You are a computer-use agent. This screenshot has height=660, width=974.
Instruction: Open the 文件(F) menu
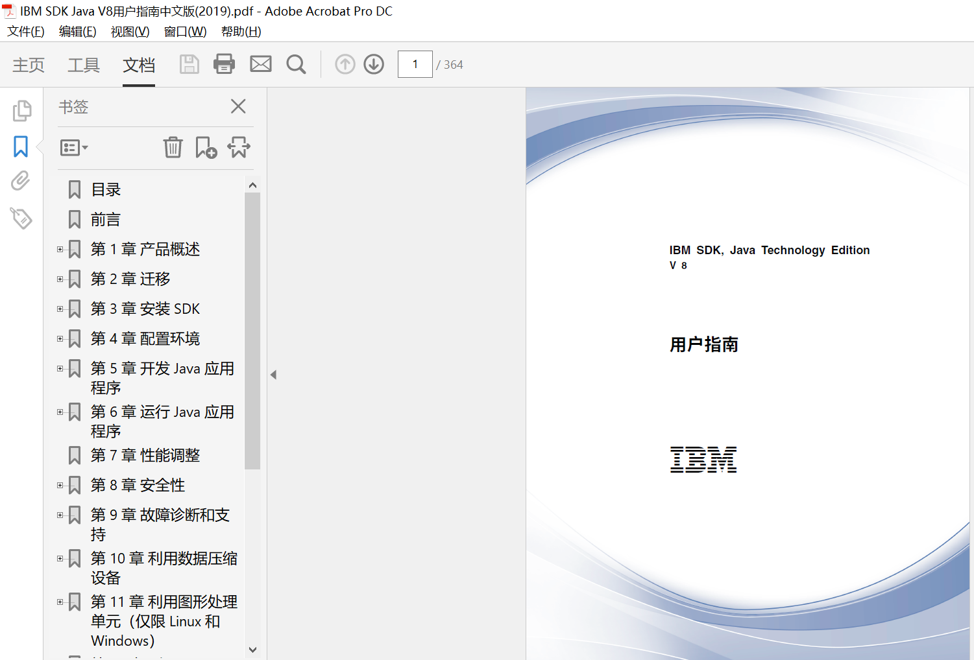click(x=26, y=32)
